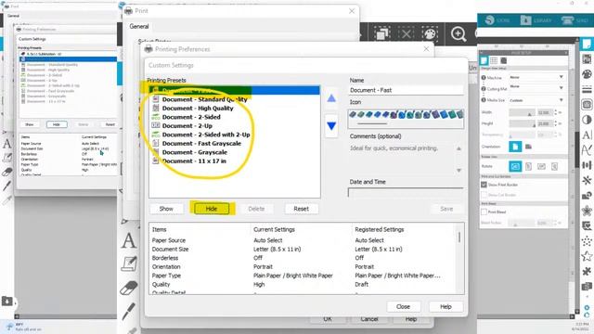Image resolution: width=594 pixels, height=334 pixels.
Task: Select 'Document - 11 x 17 in' in magnified list
Action: 194,161
